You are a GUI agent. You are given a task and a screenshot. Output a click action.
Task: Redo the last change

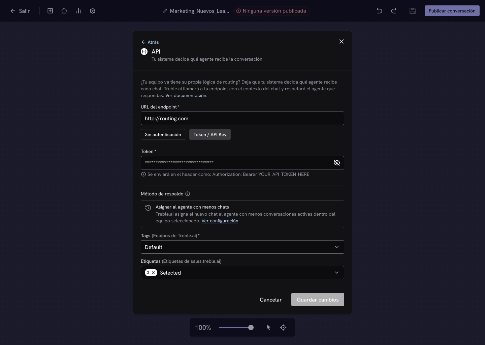coord(394,11)
